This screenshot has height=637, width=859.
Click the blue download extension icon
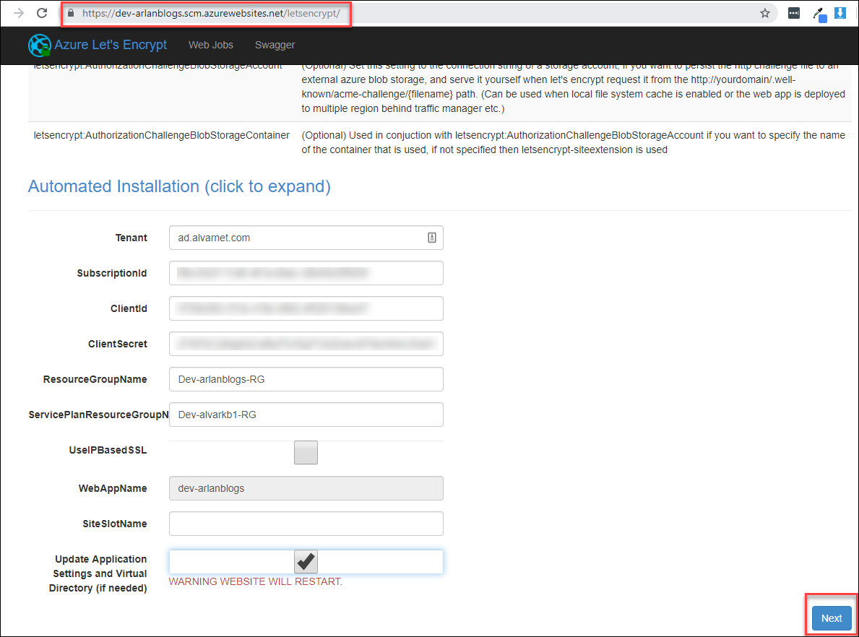(x=840, y=13)
